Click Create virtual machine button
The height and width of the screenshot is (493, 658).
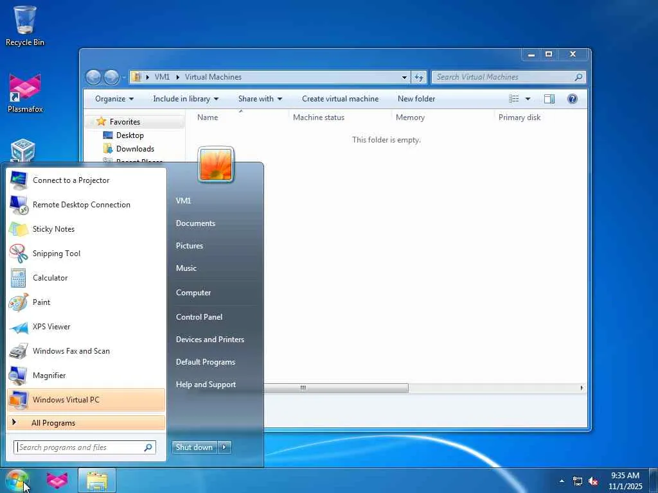[x=341, y=99]
